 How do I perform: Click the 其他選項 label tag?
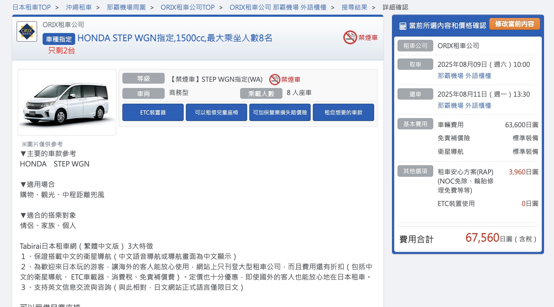coord(415,171)
